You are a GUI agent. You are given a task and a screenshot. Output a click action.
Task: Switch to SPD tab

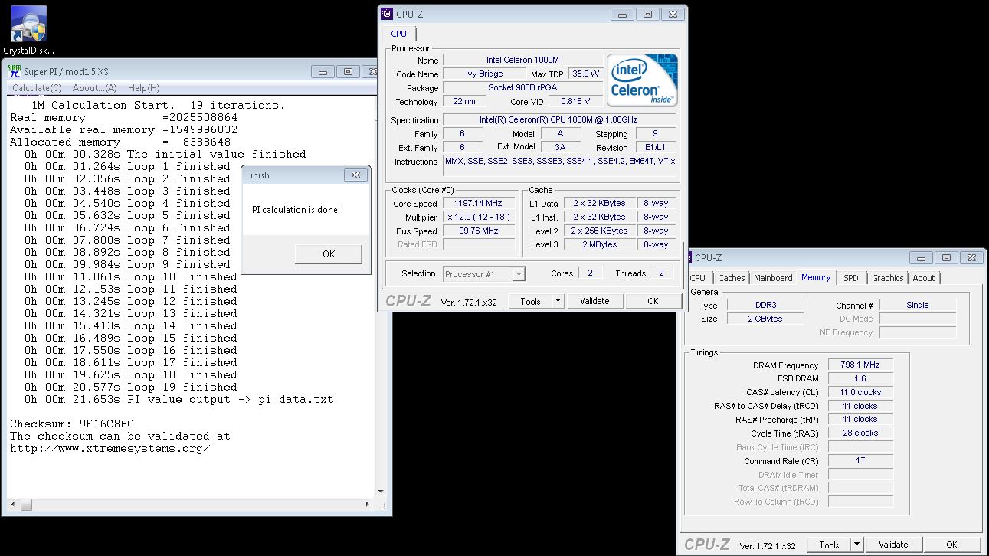point(851,278)
